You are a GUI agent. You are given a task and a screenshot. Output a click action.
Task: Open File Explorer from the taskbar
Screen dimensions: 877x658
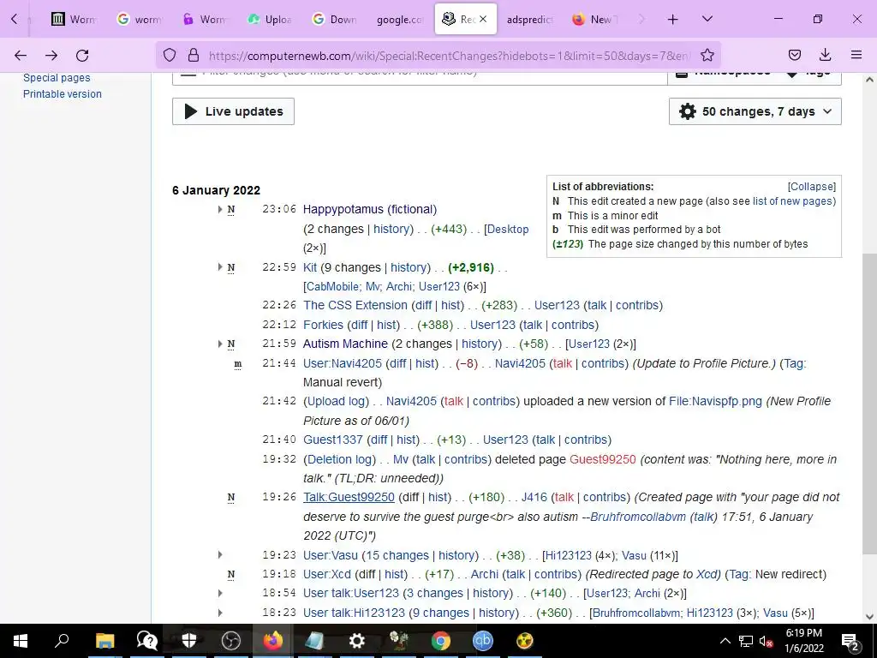point(104,641)
